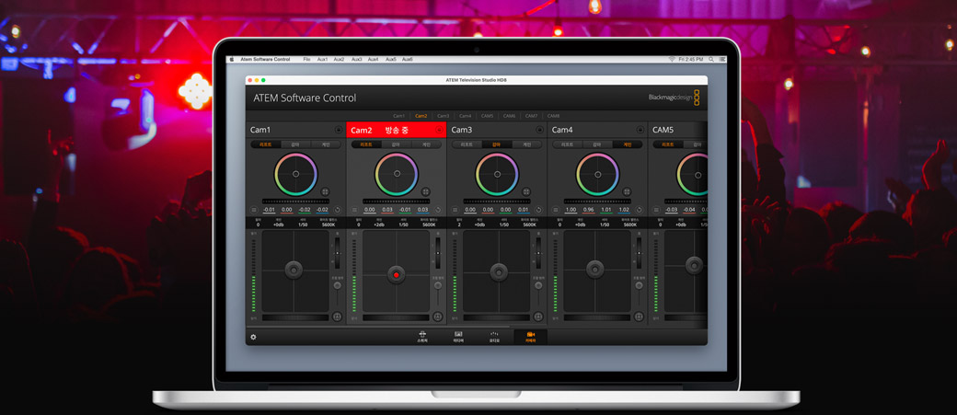Open the list icon left of Cam2 values
Screen dimensions: 957x415
click(354, 210)
